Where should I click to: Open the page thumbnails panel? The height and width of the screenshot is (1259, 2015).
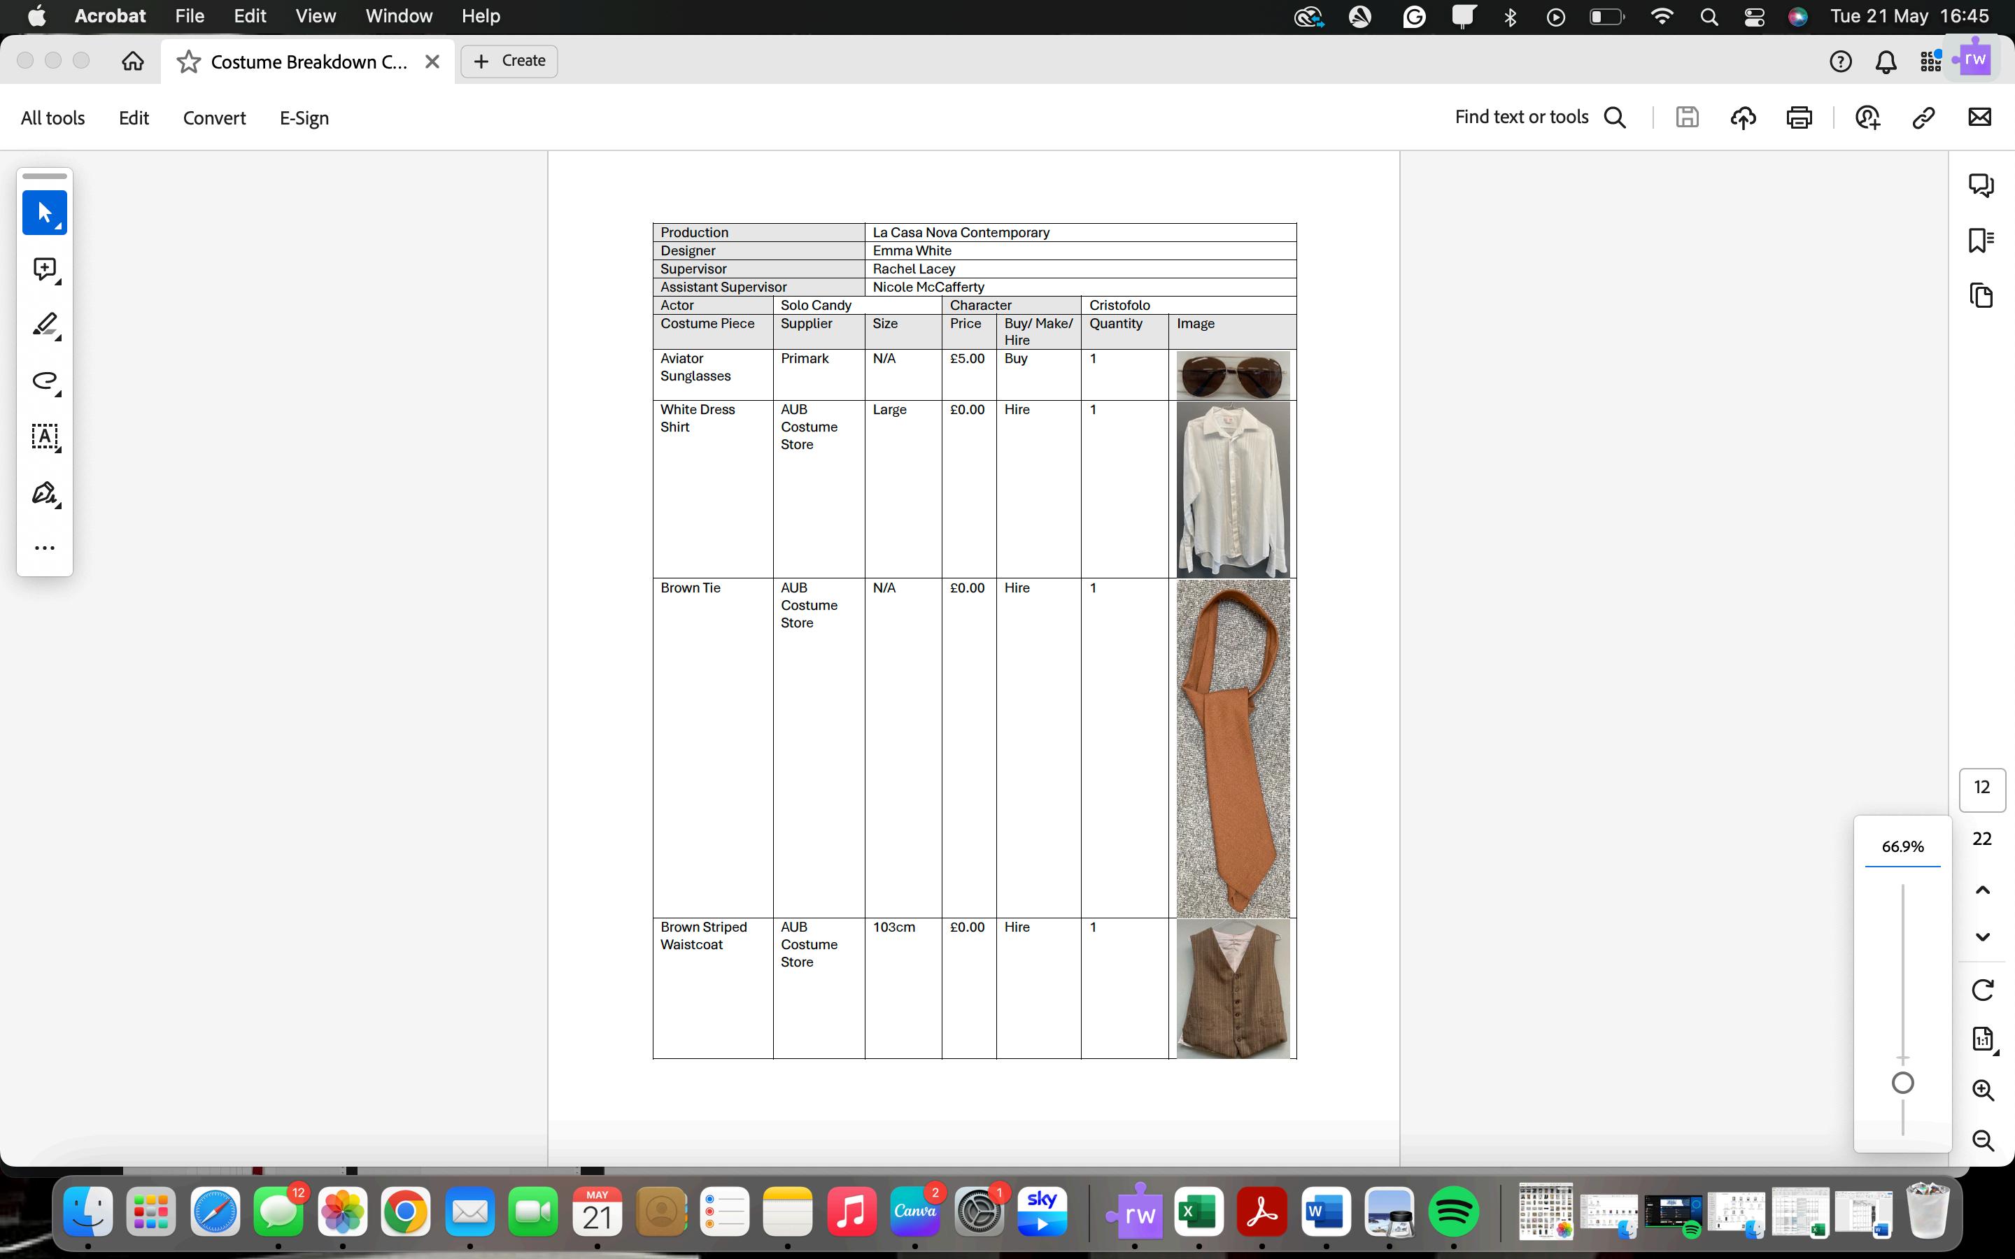[x=1981, y=296]
